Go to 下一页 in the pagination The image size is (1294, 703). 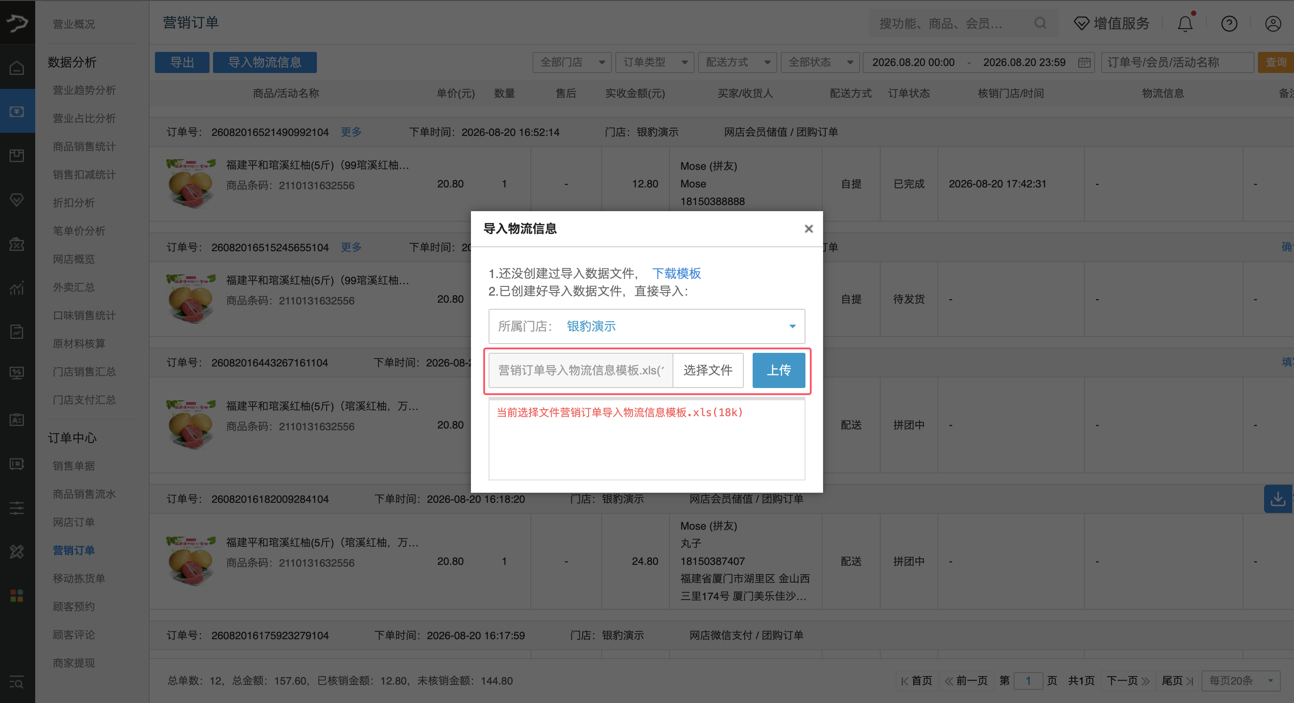pyautogui.click(x=1128, y=681)
